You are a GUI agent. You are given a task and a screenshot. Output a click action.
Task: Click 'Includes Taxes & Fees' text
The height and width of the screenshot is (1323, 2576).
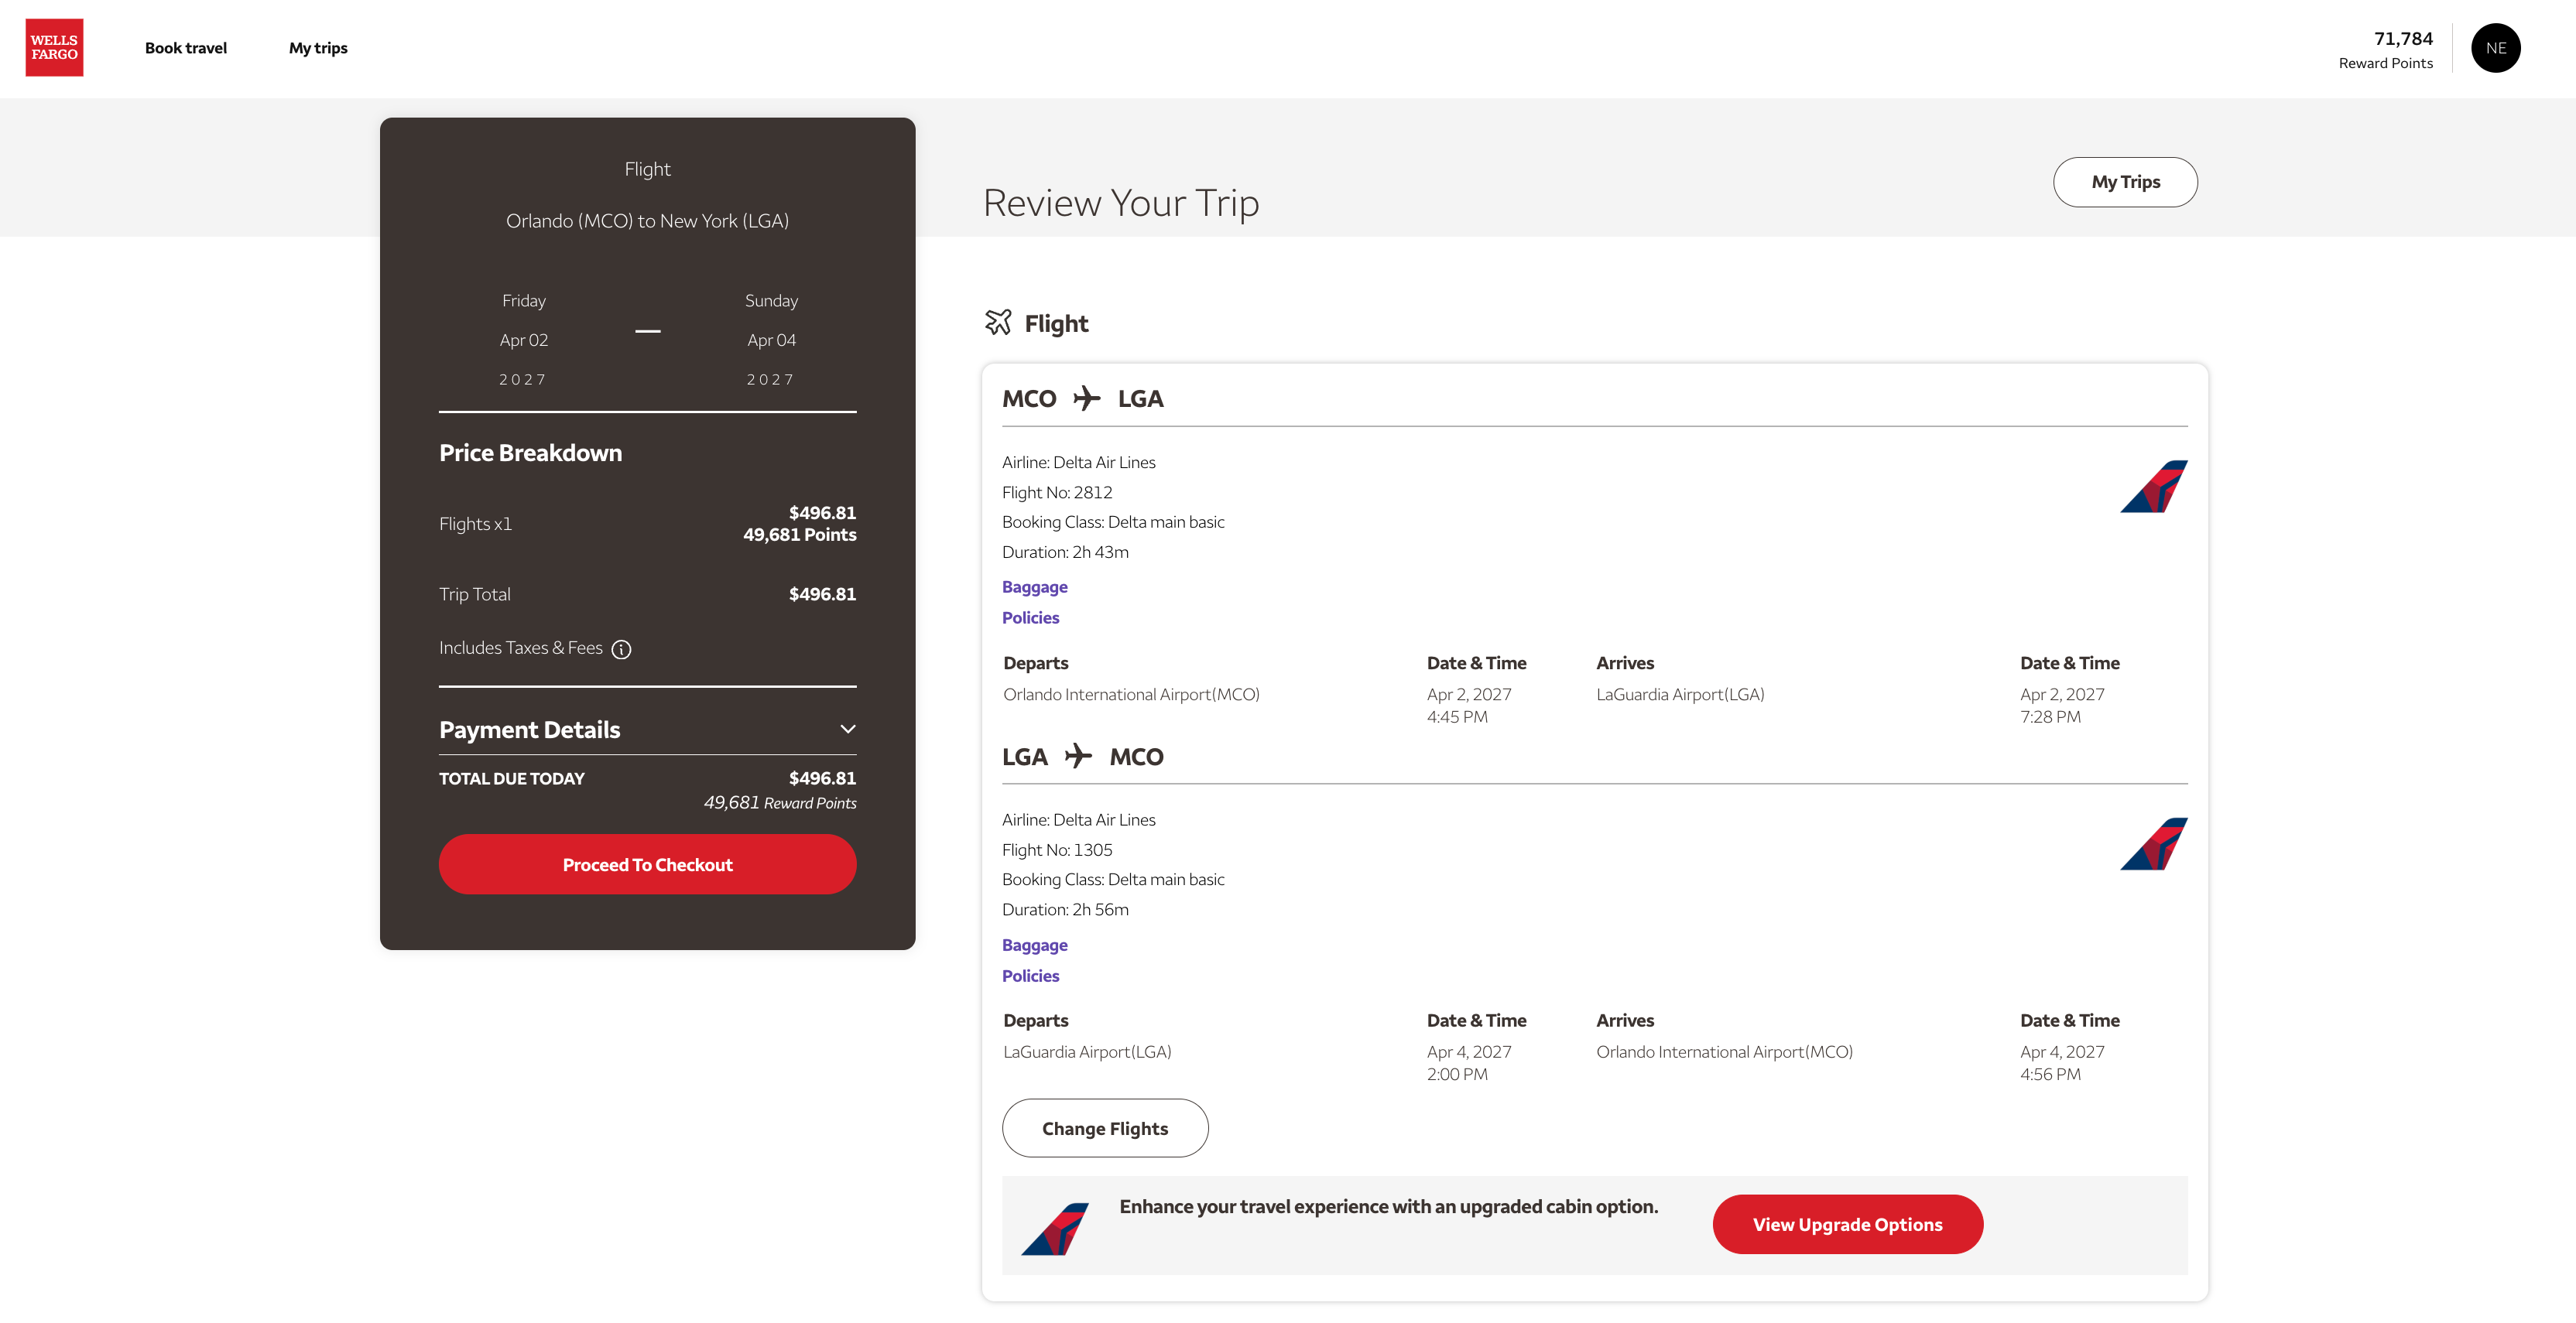coord(520,648)
